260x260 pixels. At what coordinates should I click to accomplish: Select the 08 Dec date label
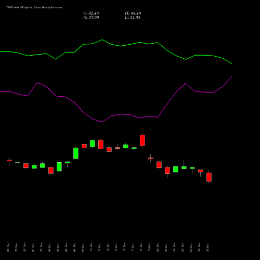coord(74,247)
